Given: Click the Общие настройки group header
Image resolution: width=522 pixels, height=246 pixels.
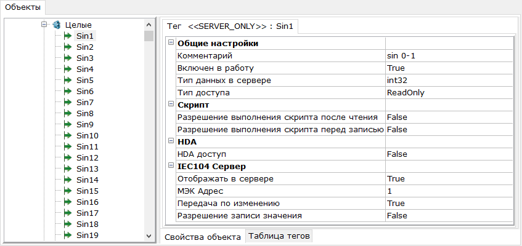Looking at the screenshot, I should pyautogui.click(x=218, y=44).
